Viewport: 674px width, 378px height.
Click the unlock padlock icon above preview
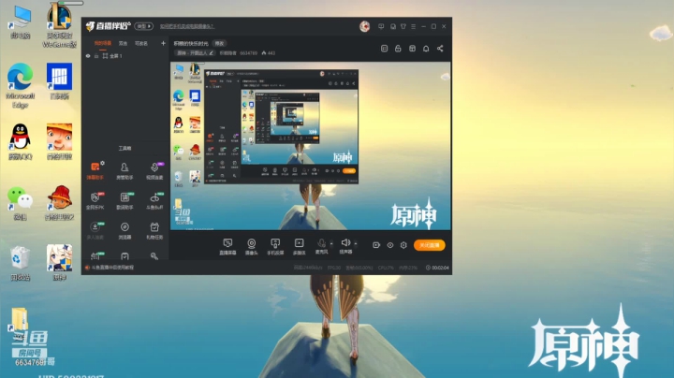tap(398, 49)
